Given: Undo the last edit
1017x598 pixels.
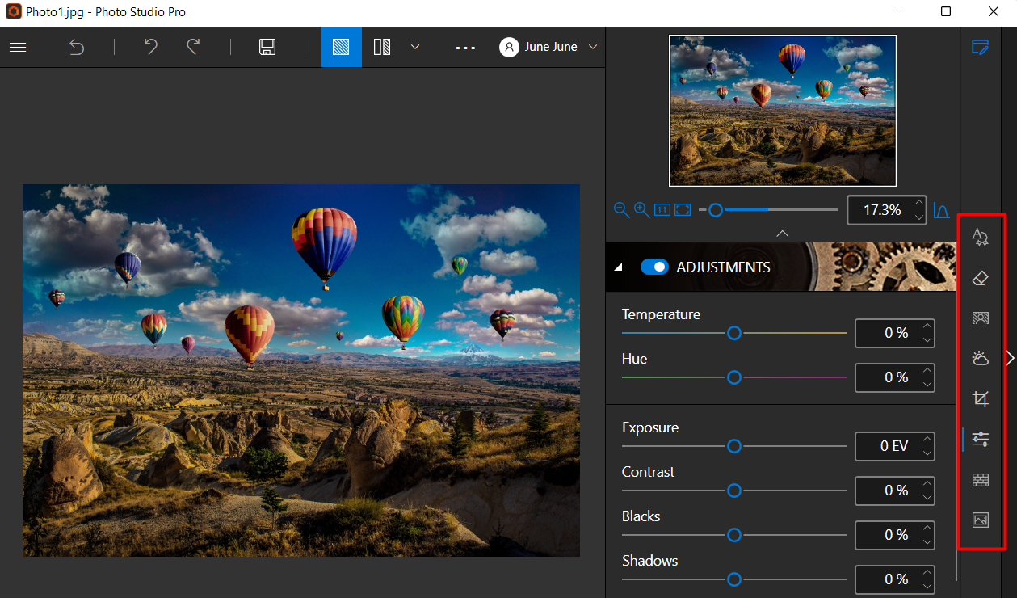Looking at the screenshot, I should coord(151,47).
